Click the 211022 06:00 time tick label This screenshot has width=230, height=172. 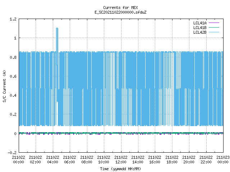point(69,160)
